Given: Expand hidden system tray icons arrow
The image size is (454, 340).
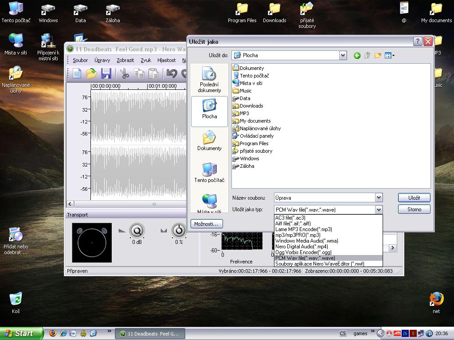Looking at the screenshot, I should [380, 333].
